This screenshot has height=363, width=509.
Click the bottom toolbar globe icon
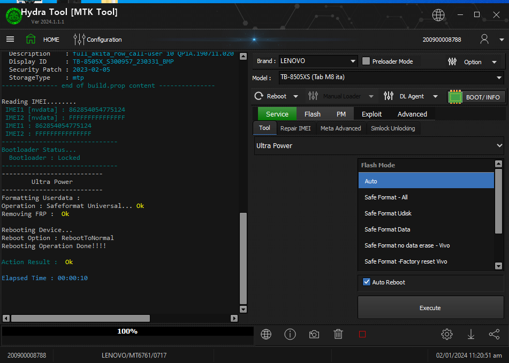coord(266,334)
